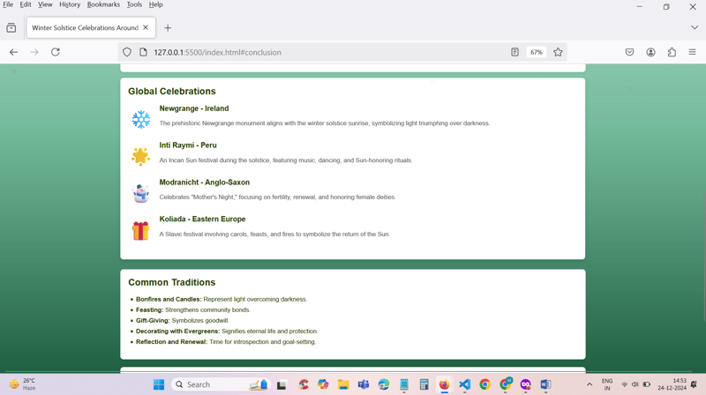
Task: Open Copilot from the taskbar
Action: pos(323,384)
